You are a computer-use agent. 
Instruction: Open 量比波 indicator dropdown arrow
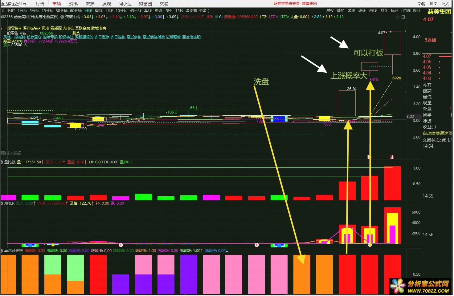2,162
